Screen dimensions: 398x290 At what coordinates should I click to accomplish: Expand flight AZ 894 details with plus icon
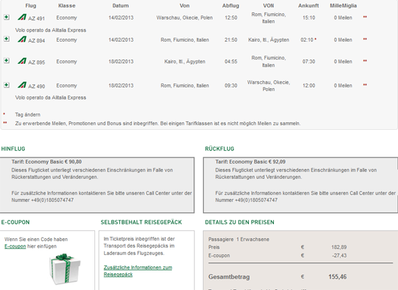[x=7, y=39]
